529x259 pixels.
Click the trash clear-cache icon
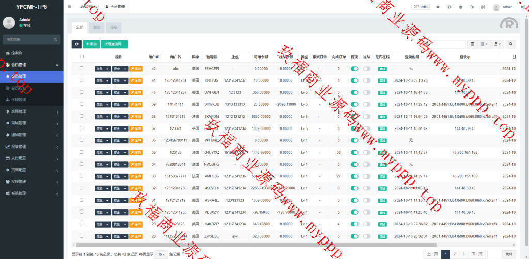460,7
